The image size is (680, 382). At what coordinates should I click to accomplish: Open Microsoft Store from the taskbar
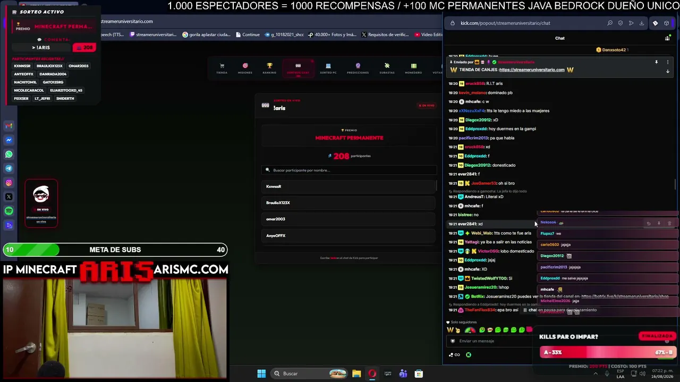point(419,374)
